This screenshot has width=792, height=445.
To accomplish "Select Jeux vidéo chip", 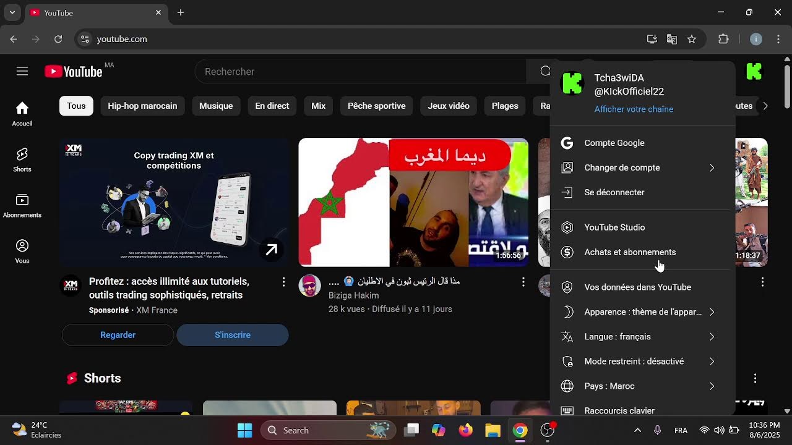I will (449, 106).
